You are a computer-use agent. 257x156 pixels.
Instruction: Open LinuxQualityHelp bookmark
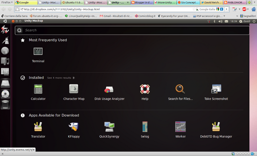(81, 16)
